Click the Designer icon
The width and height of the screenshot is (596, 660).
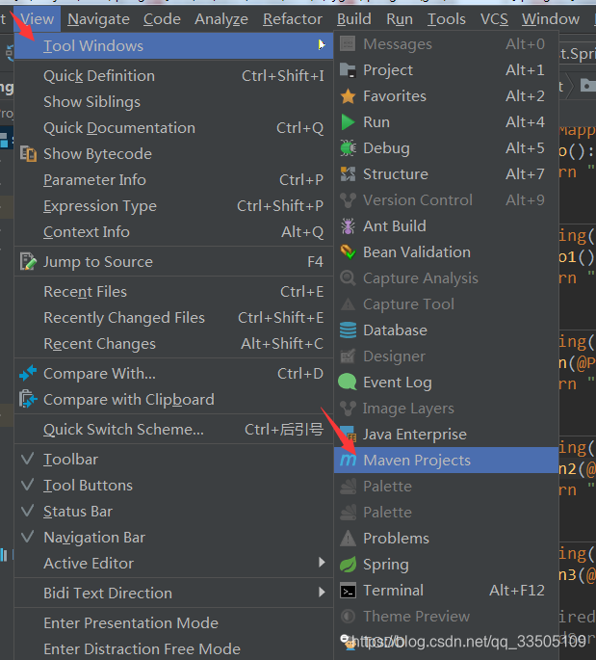click(x=348, y=356)
